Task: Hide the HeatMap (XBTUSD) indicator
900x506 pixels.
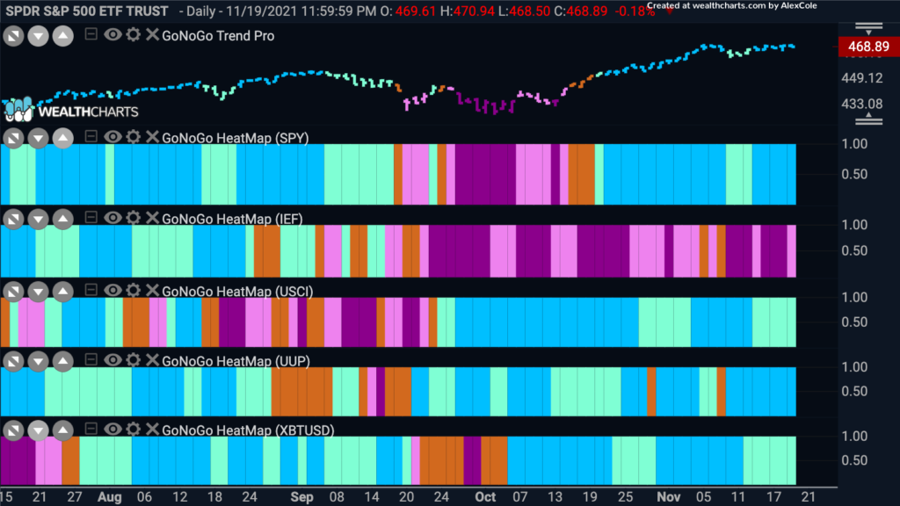Action: coord(112,429)
